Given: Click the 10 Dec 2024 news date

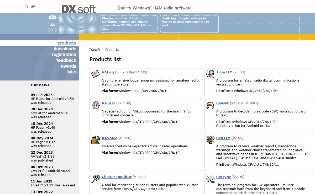Looking at the screenshot, I should click(x=42, y=124).
